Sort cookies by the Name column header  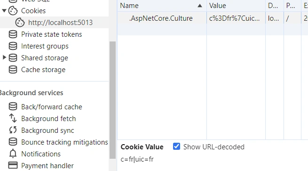162,6
